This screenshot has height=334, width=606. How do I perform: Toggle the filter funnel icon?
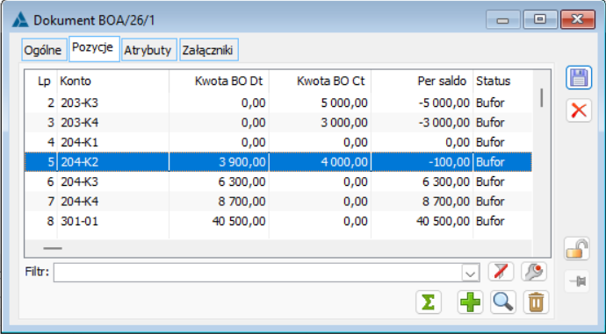coord(501,272)
